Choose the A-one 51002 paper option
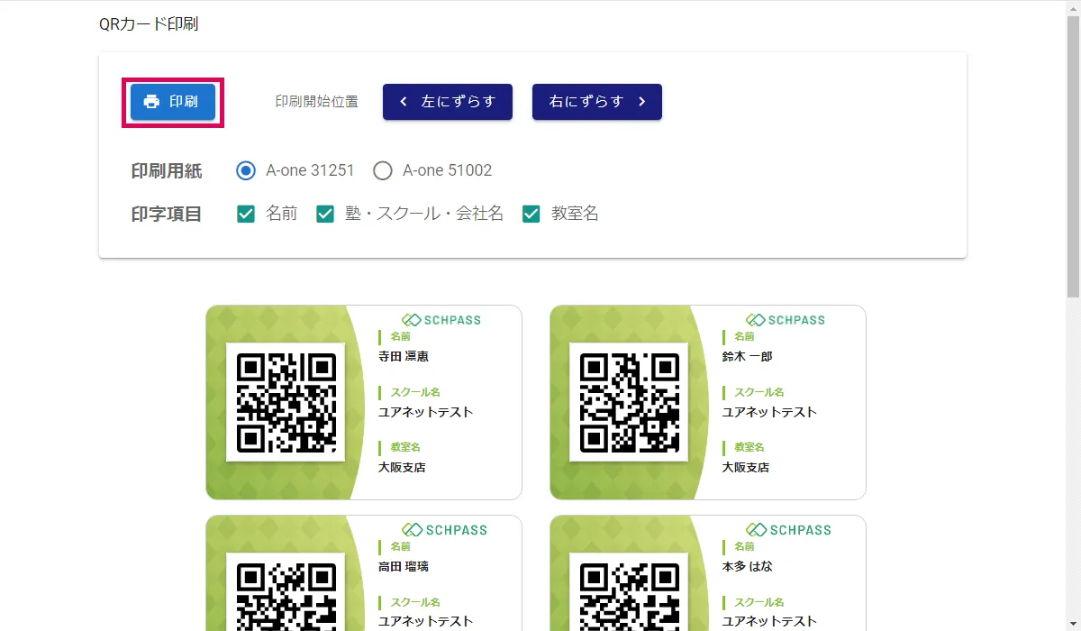 point(383,170)
